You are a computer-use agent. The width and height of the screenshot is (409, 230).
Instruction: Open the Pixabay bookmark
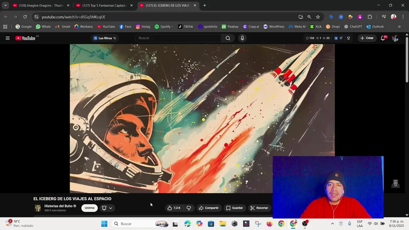pyautogui.click(x=230, y=27)
